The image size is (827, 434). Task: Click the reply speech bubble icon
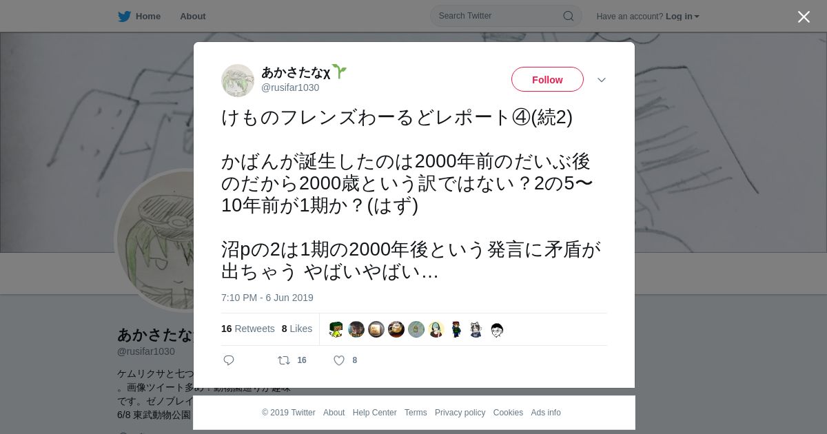coord(229,360)
